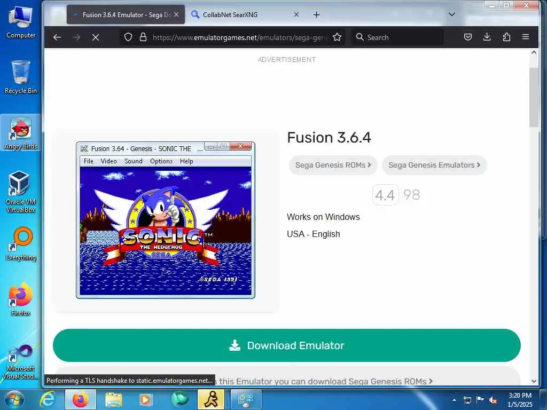Image resolution: width=547 pixels, height=410 pixels.
Task: Select the Angry Birds desktop shortcut
Action: 21,133
